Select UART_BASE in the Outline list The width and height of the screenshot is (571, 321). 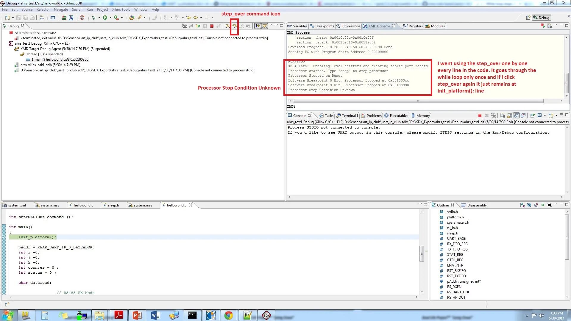click(456, 239)
